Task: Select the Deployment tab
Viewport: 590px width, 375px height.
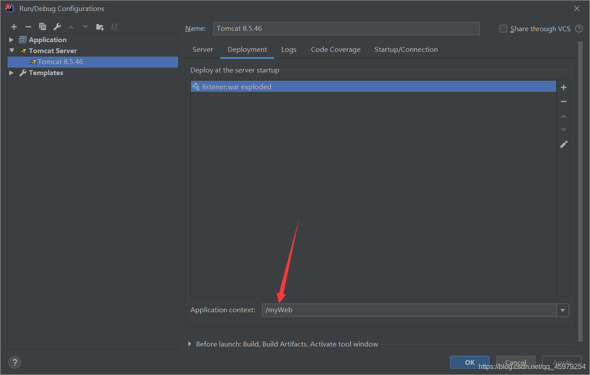Action: (247, 50)
